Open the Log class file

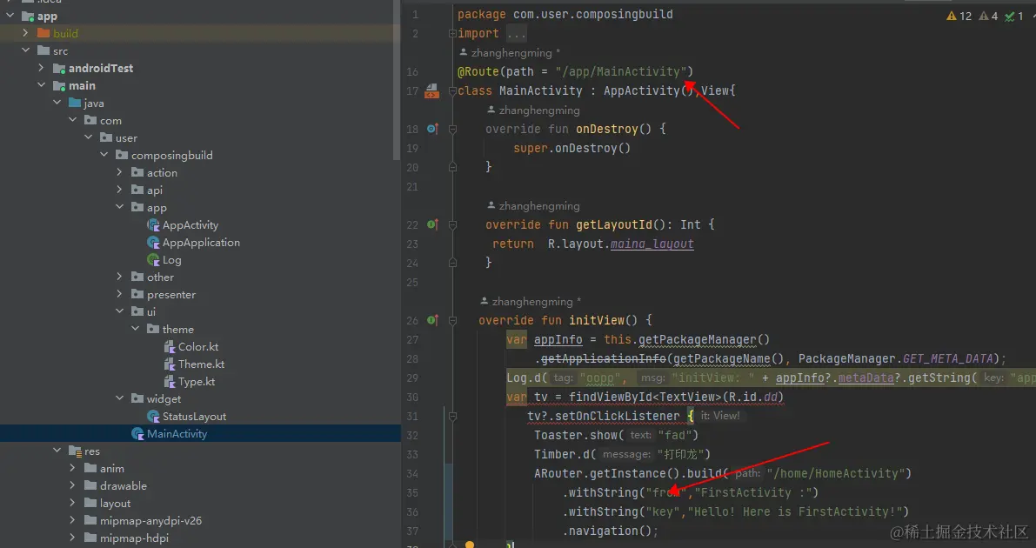[x=171, y=260]
